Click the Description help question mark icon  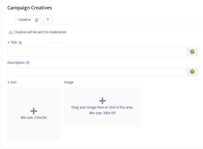[x=28, y=63]
